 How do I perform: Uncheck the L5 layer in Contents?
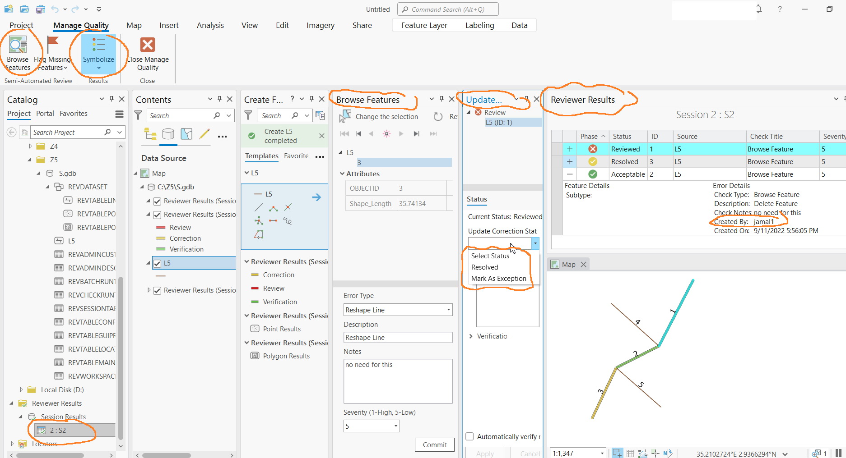[x=157, y=263]
